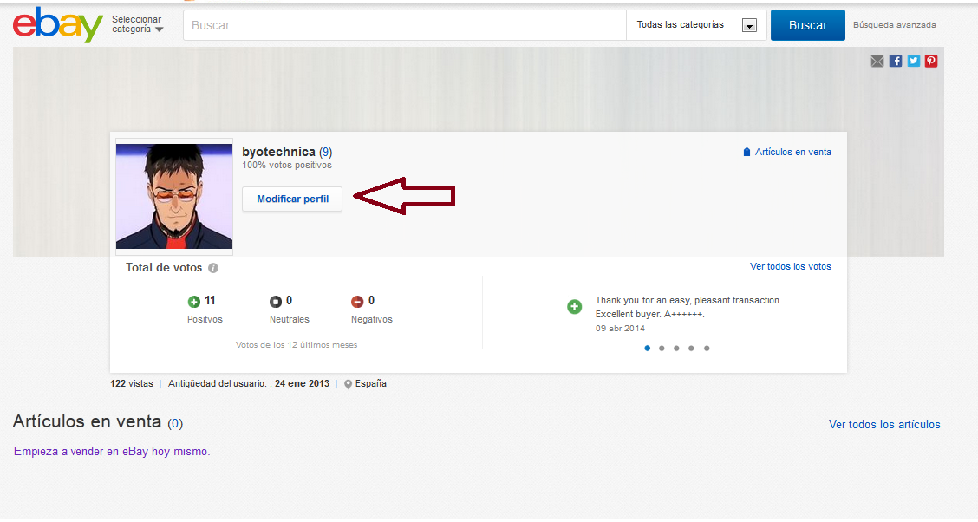Open Ver todos los votos link
Viewport: 978px width, 522px height.
click(790, 266)
